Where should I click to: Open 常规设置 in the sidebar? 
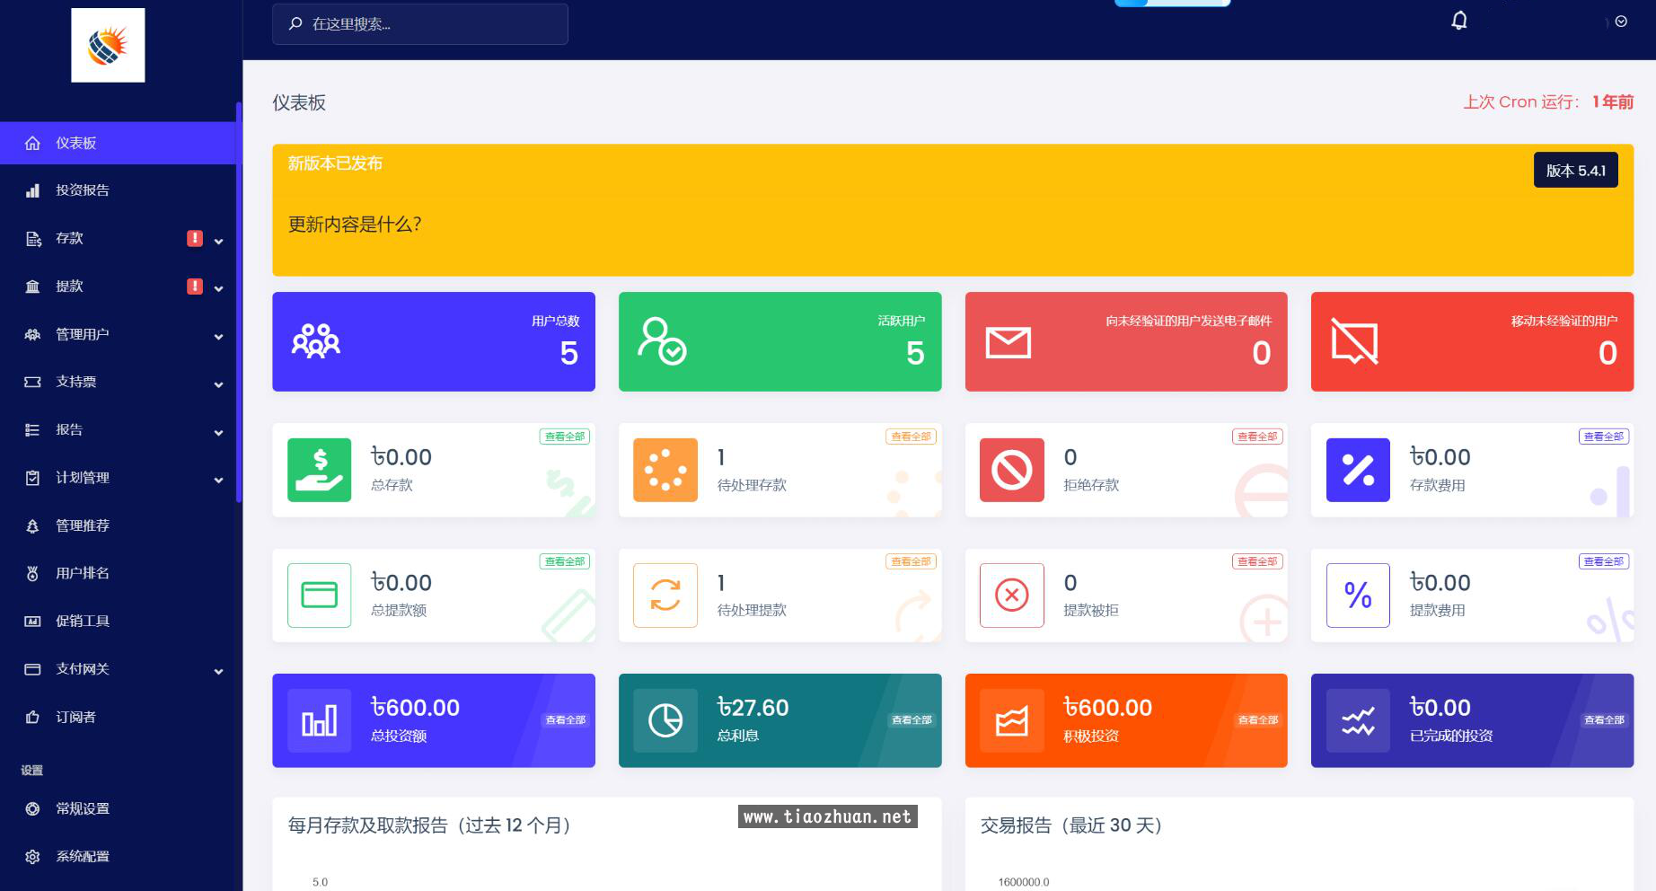pos(118,808)
